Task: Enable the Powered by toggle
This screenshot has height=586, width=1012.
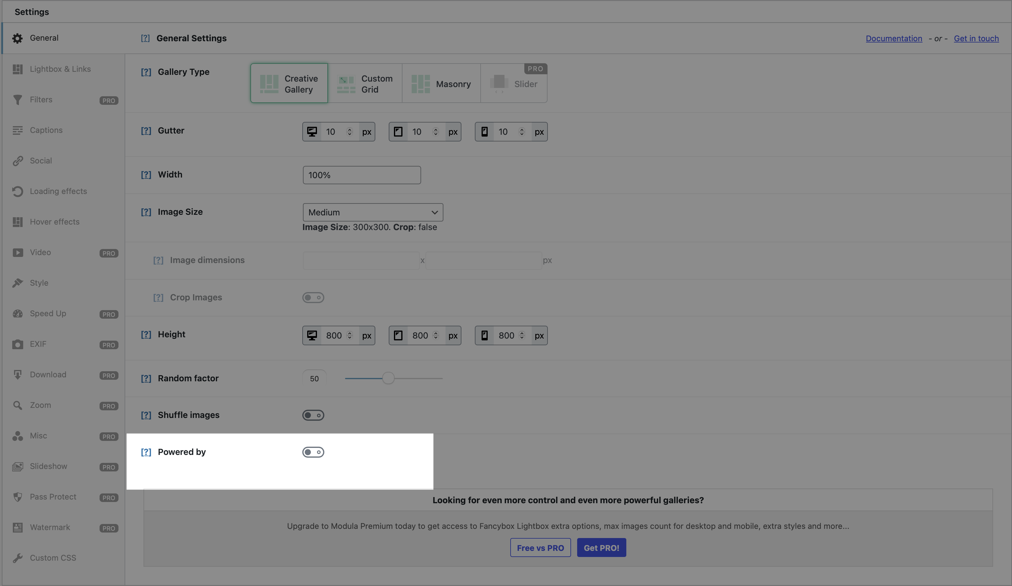Action: (x=313, y=452)
